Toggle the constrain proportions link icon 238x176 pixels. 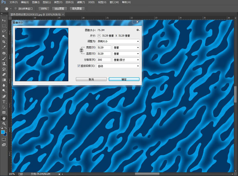point(81,50)
